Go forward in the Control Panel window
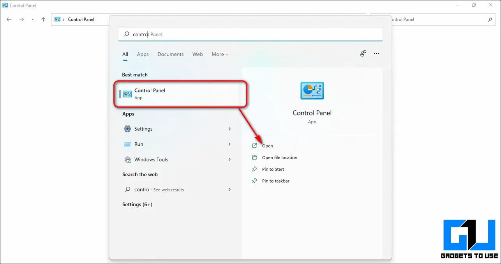The width and height of the screenshot is (501, 264). click(22, 19)
